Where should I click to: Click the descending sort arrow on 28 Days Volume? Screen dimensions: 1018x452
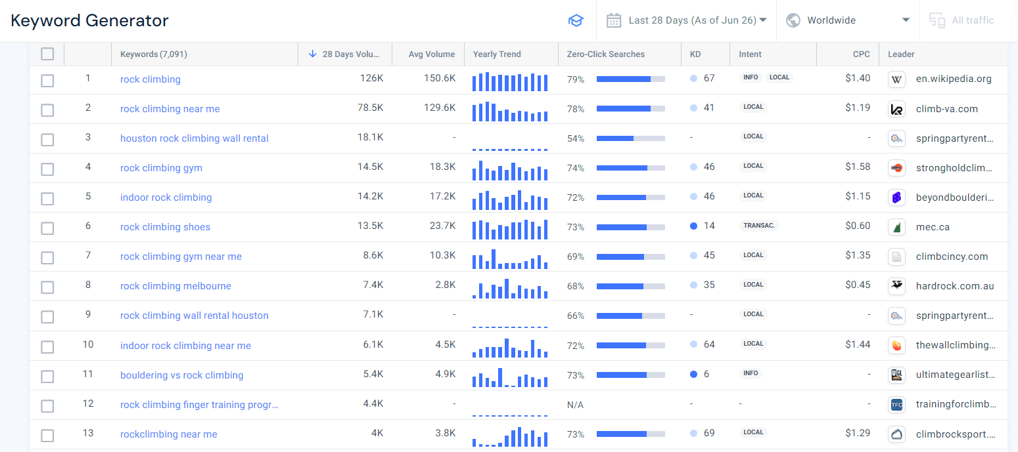point(313,54)
